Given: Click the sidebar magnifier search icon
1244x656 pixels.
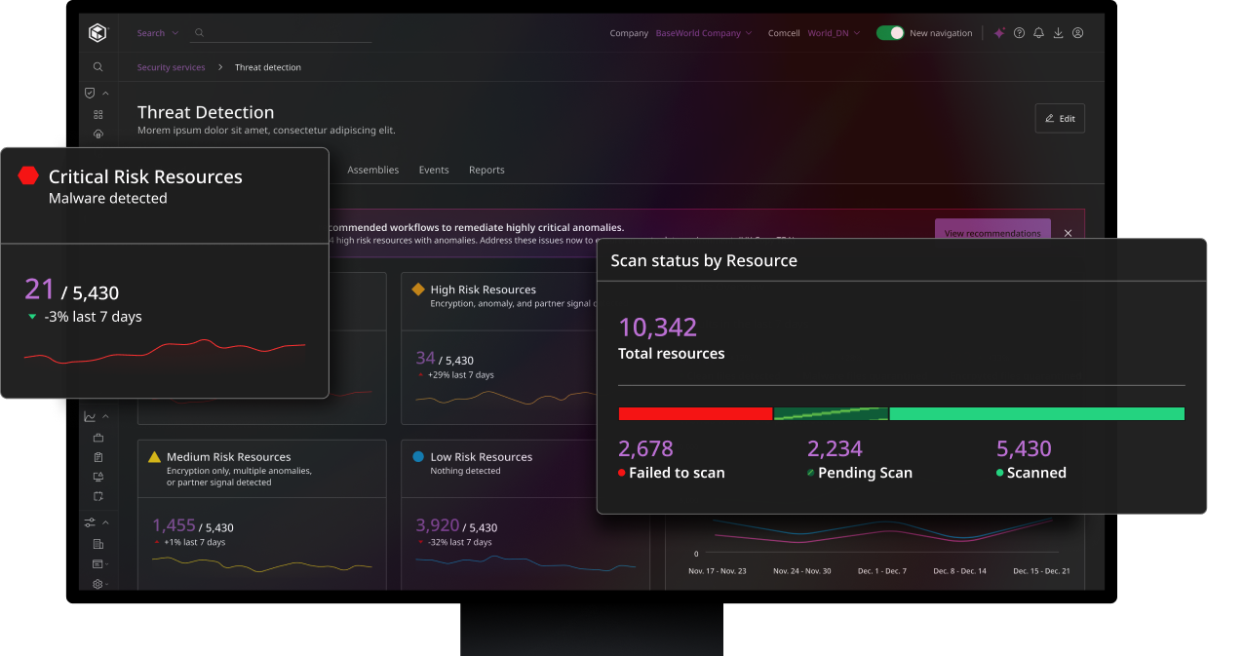Looking at the screenshot, I should click(x=97, y=67).
